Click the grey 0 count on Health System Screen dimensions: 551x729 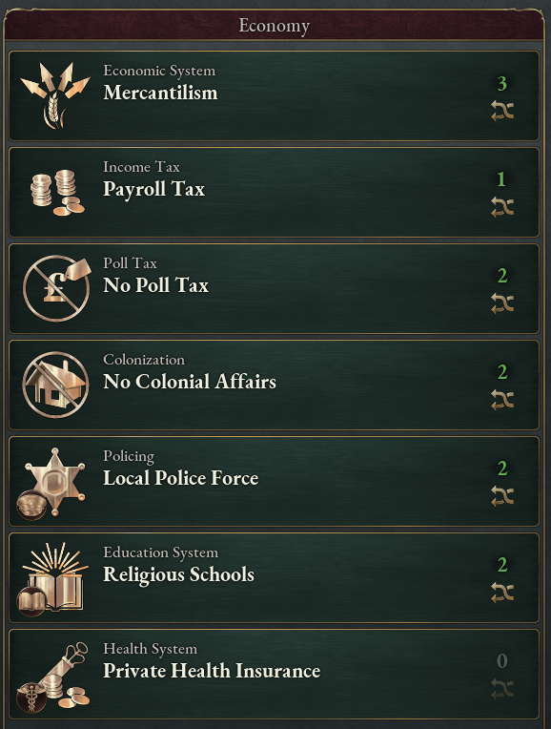click(501, 661)
